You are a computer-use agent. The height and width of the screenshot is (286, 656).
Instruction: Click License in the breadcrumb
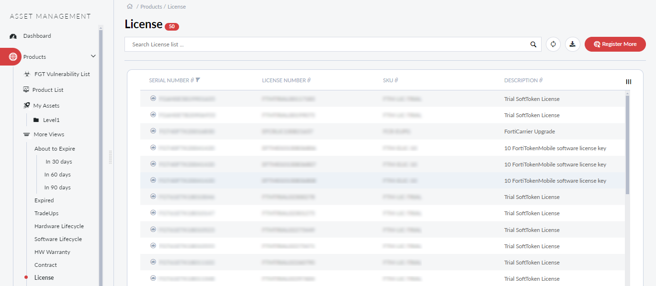click(177, 7)
